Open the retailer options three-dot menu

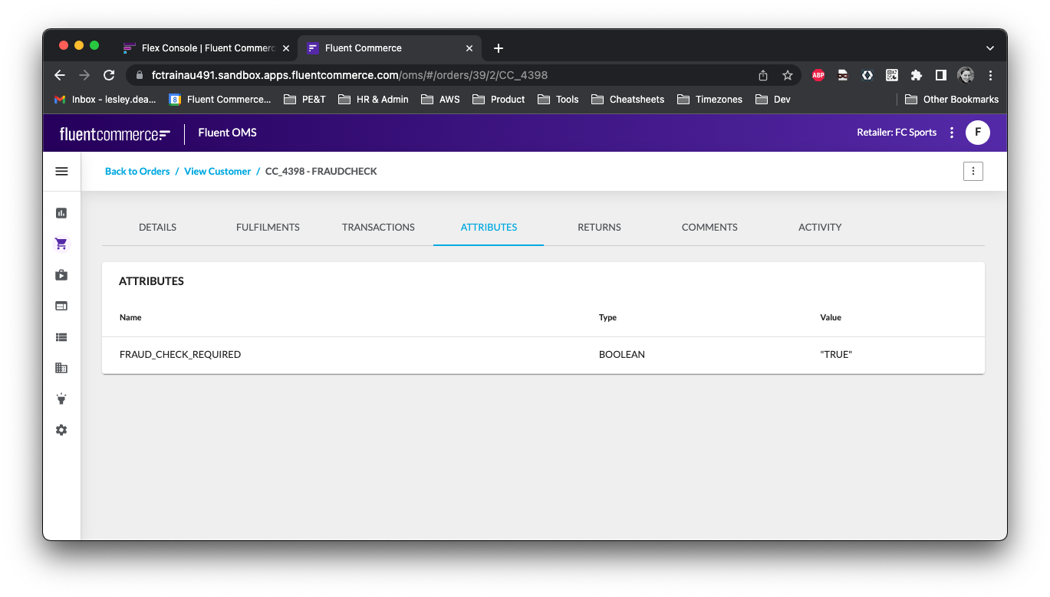point(952,133)
